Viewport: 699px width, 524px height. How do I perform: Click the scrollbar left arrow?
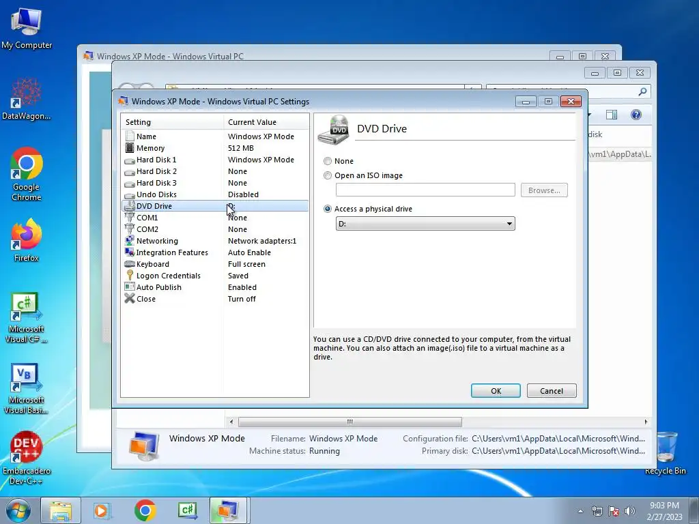click(x=231, y=422)
